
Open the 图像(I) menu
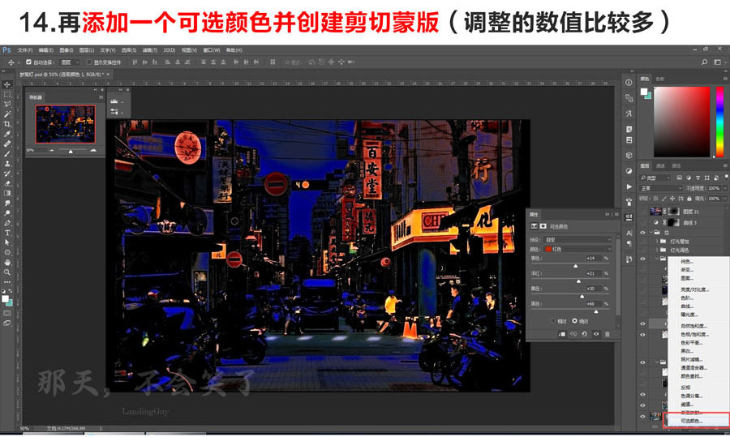pos(66,49)
